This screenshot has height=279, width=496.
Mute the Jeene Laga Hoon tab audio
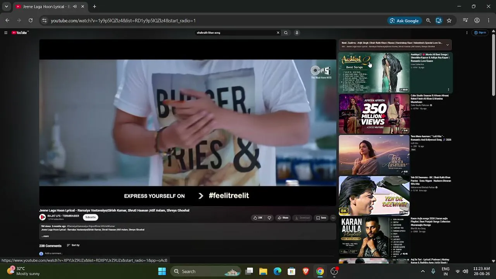click(75, 7)
